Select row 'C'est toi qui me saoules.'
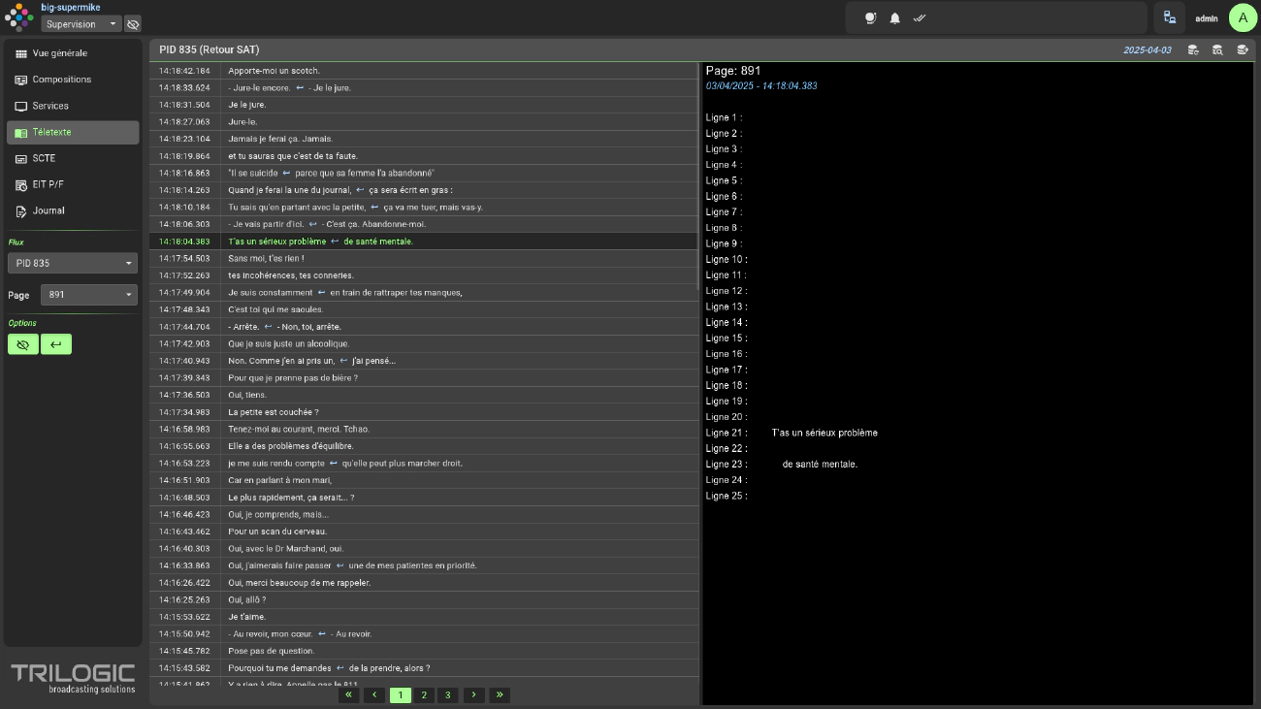This screenshot has height=709, width=1261. click(x=424, y=309)
